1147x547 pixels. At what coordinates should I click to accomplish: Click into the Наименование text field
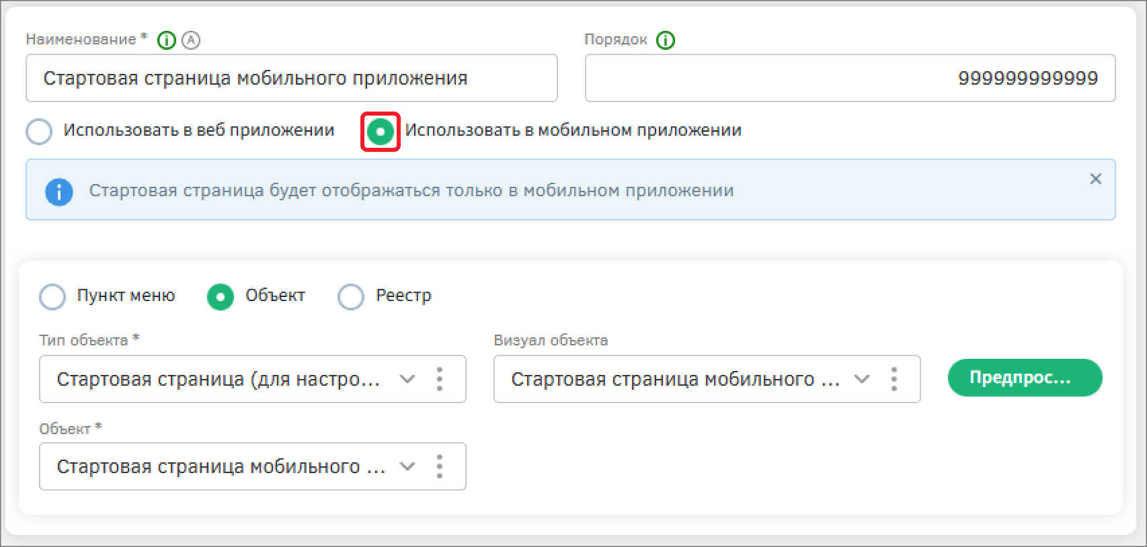pyautogui.click(x=291, y=79)
